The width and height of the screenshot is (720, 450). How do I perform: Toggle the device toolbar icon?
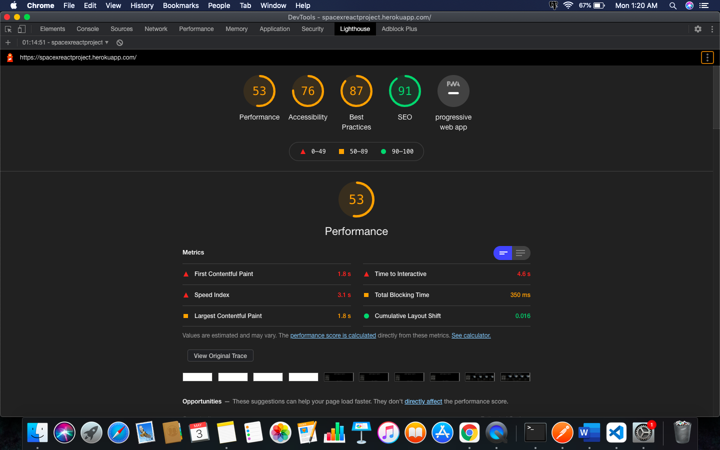[20, 29]
